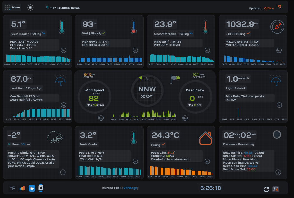The height and width of the screenshot is (198, 294).
Task: Click Last Rain 5 Days Ago label
Action: tap(26, 88)
